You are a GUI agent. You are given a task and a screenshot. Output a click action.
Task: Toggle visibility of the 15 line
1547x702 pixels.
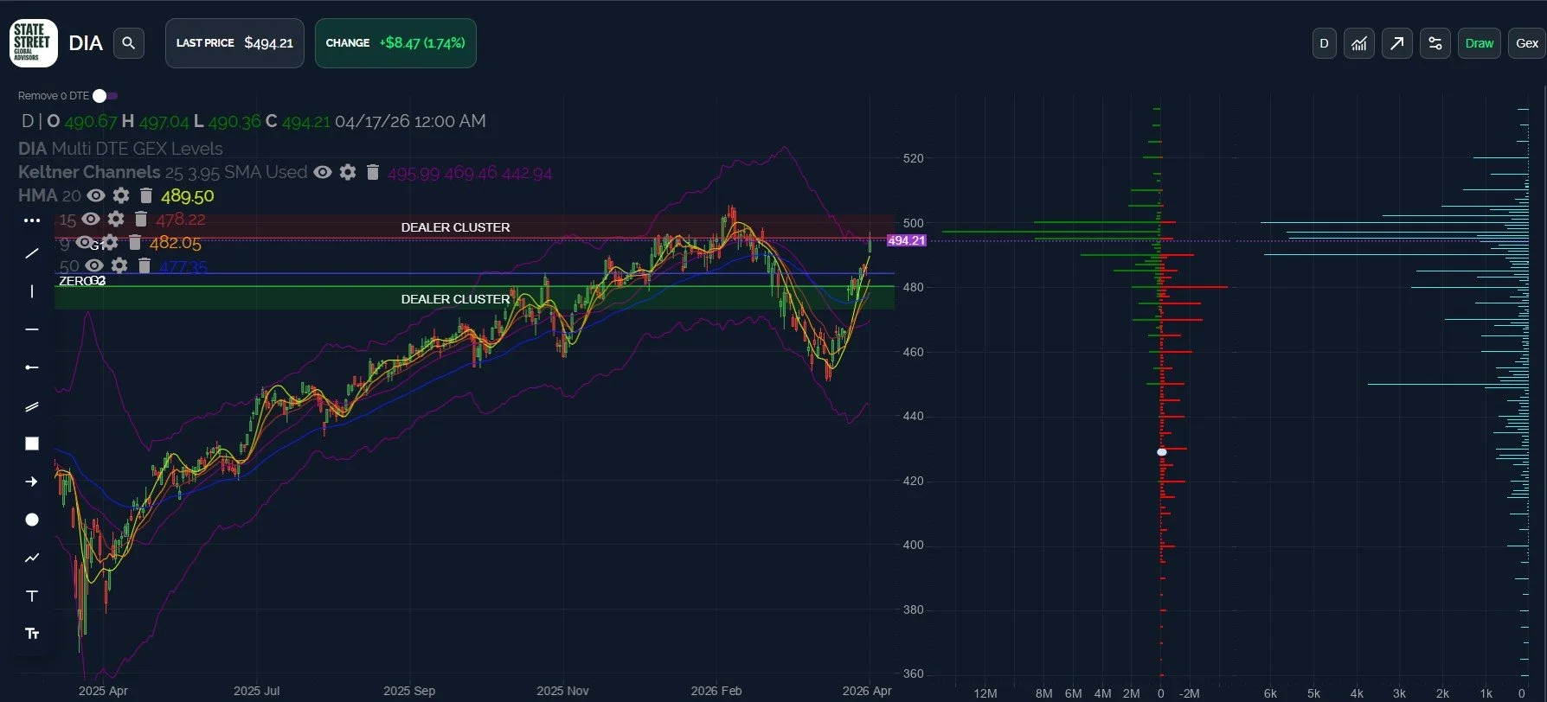(91, 219)
